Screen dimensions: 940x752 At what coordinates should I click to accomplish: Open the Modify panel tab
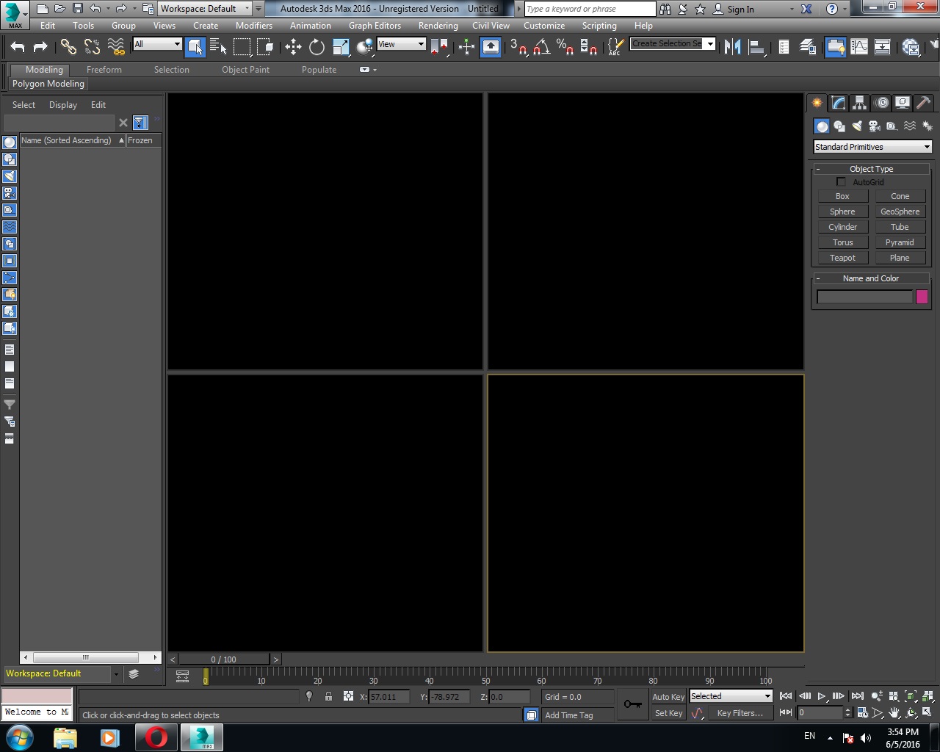coord(838,103)
